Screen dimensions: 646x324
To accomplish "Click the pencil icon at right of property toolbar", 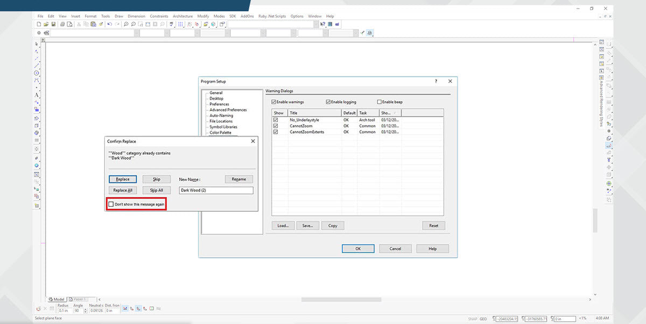I will pyautogui.click(x=362, y=33).
